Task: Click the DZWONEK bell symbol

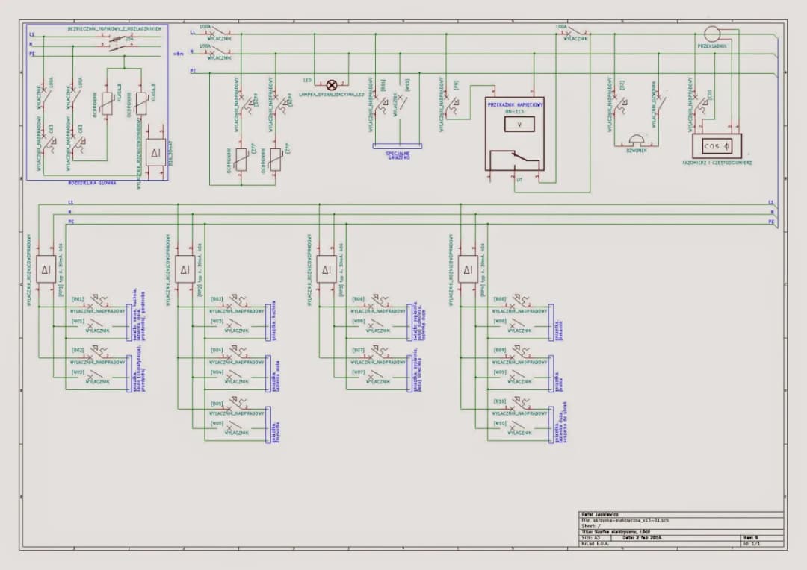Action: pos(635,140)
